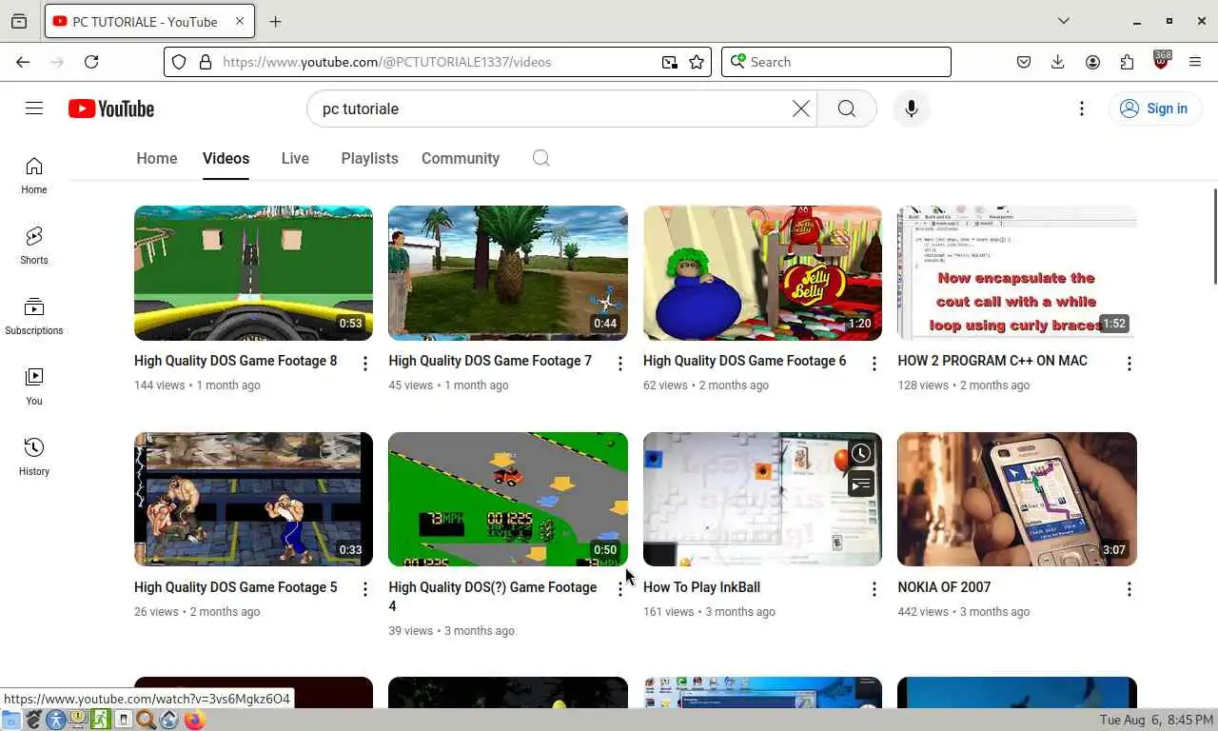Open the file manager folder in taskbar
This screenshot has height=731, width=1218.
[x=10, y=721]
